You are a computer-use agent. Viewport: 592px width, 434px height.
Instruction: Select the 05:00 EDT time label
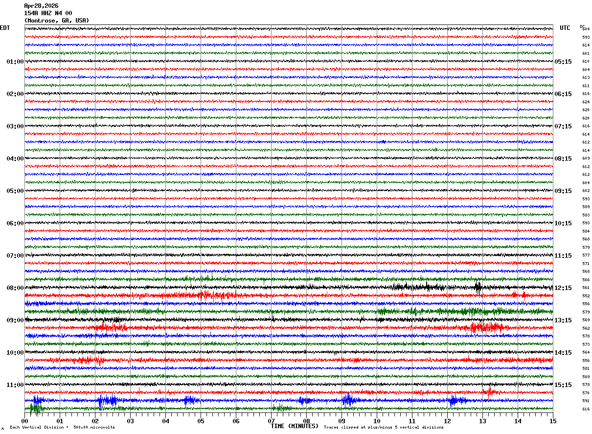15,191
